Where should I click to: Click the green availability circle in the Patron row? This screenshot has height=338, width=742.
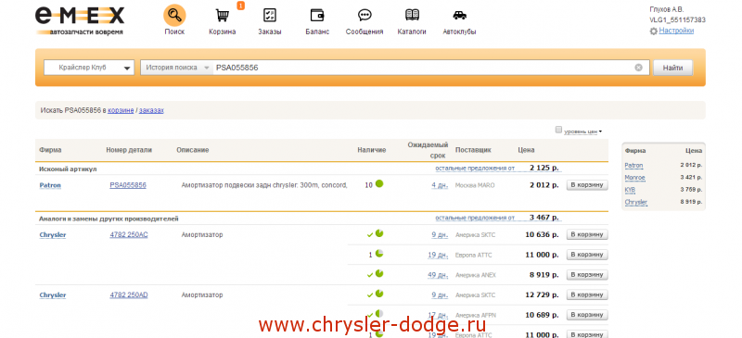coord(379,183)
